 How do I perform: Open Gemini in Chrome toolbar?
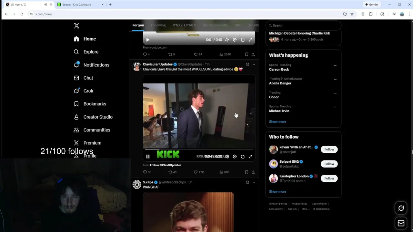click(x=371, y=5)
